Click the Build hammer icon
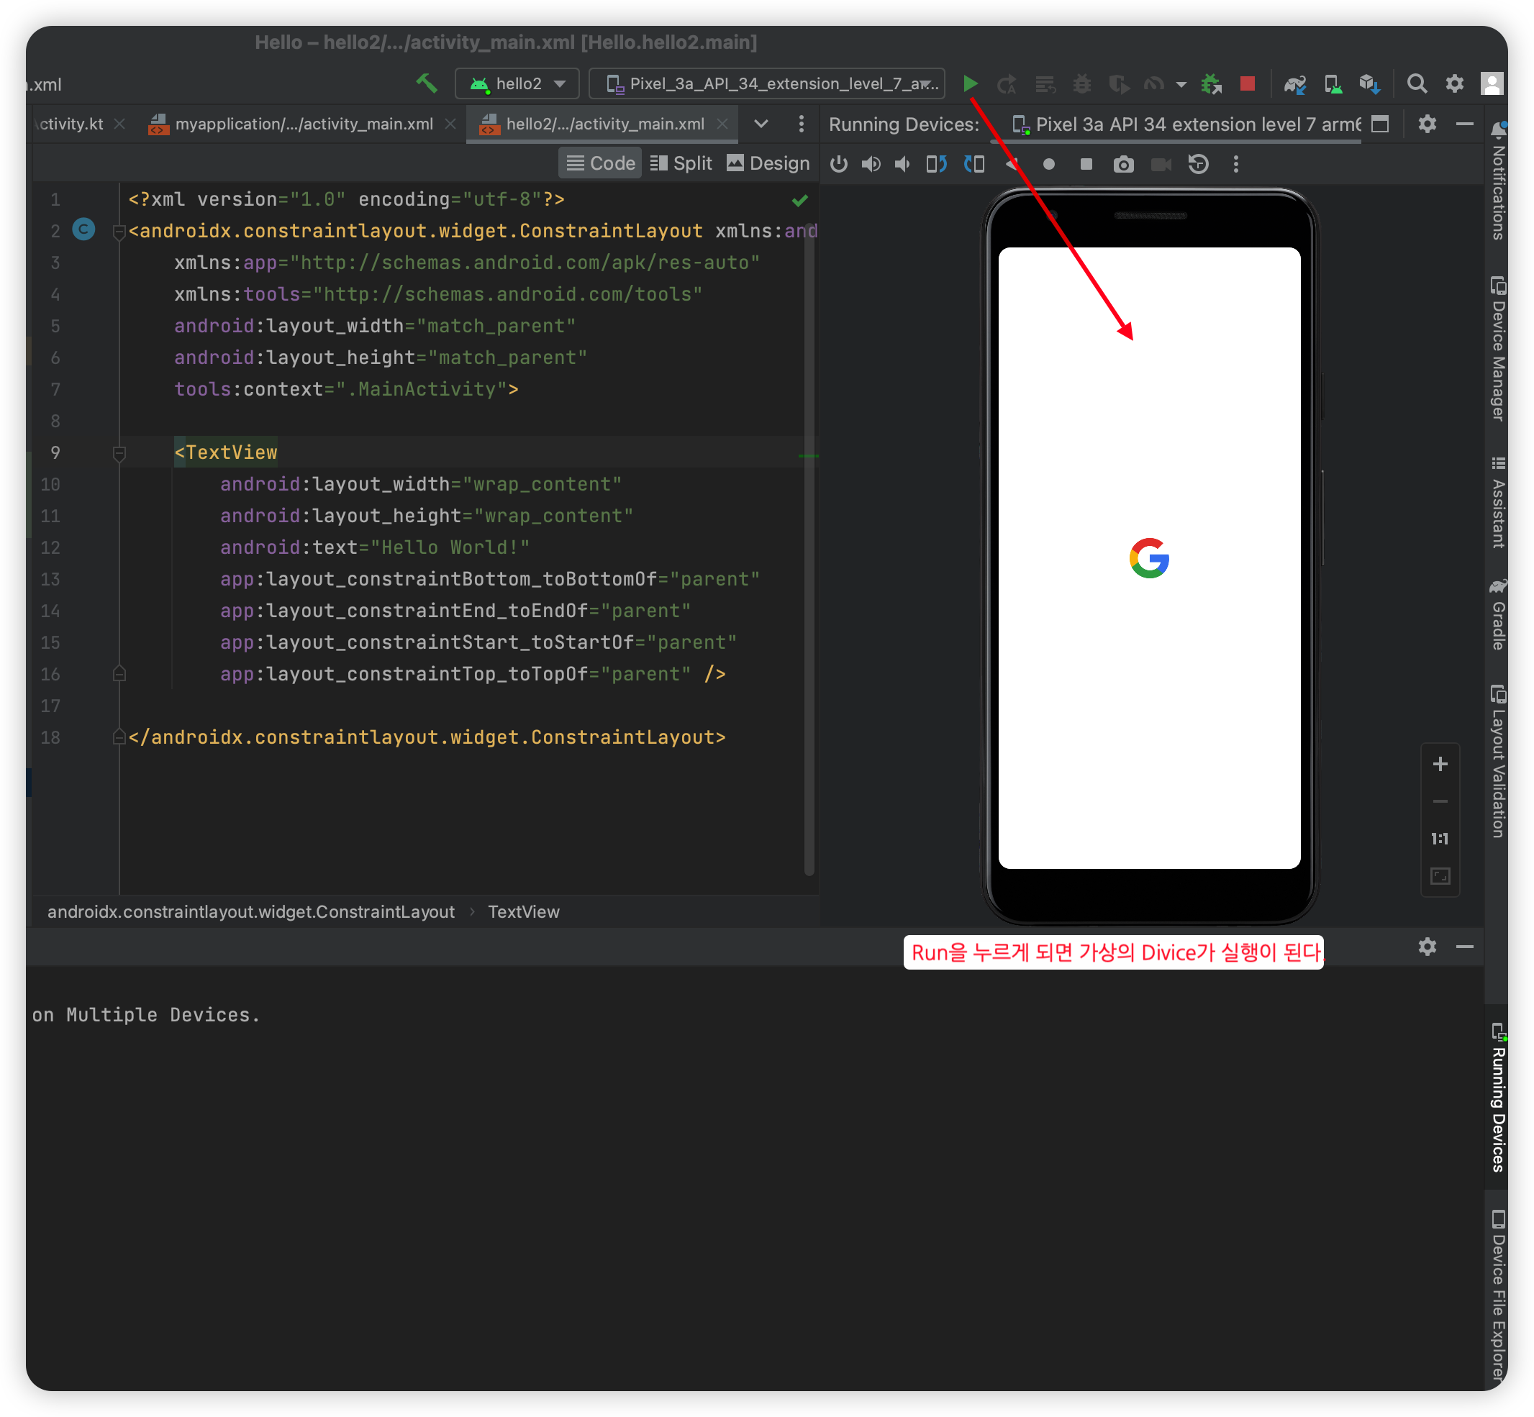Image resolution: width=1534 pixels, height=1417 pixels. point(427,83)
